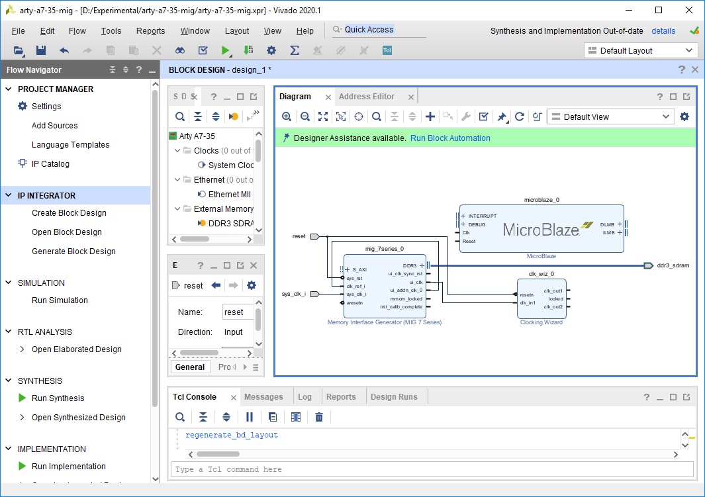The width and height of the screenshot is (705, 497).
Task: Collapse the PROJECT MANAGER section
Action: (x=9, y=89)
